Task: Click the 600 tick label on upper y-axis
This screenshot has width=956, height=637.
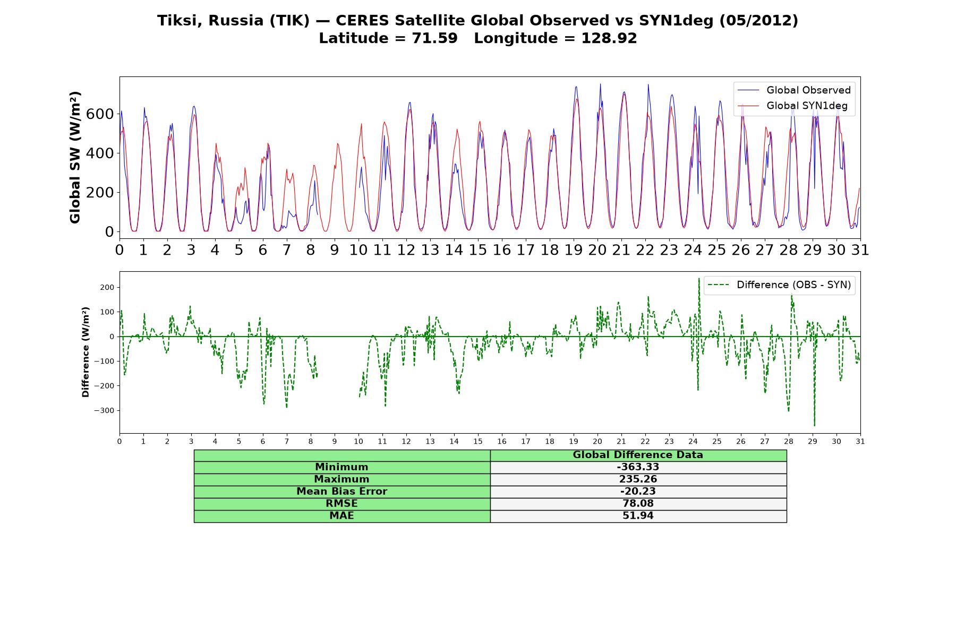Action: [x=100, y=114]
